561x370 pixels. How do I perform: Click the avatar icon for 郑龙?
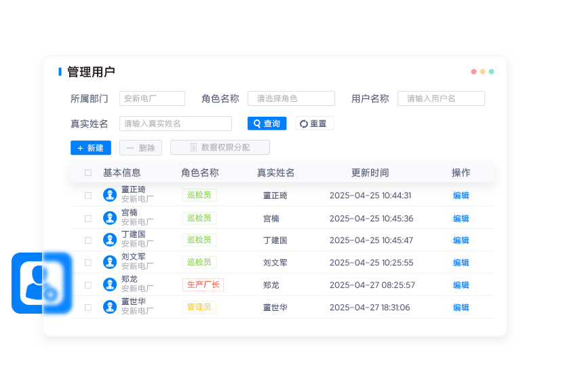pos(110,284)
